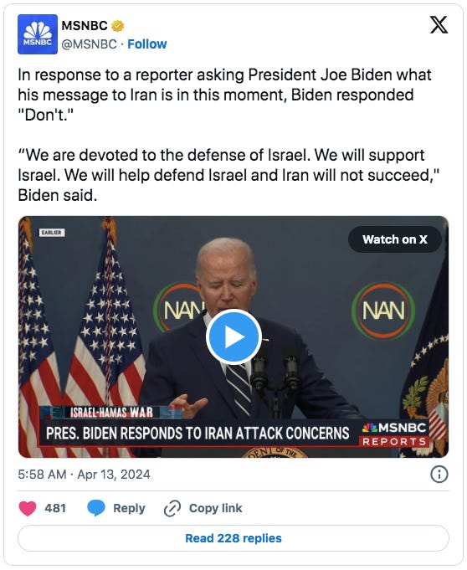Viewport: 467px width, 570px height.
Task: Click the MSNBC Reports logo in video
Action: point(394,434)
